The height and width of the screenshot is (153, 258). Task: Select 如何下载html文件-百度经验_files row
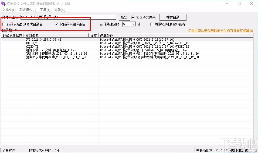127,50
